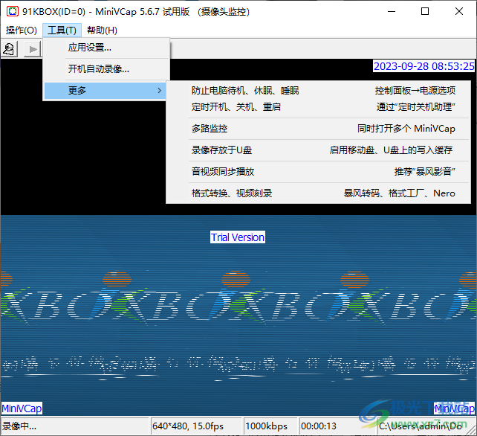Maximize the MiniVCap window
The width and height of the screenshot is (477, 436).
click(x=425, y=12)
